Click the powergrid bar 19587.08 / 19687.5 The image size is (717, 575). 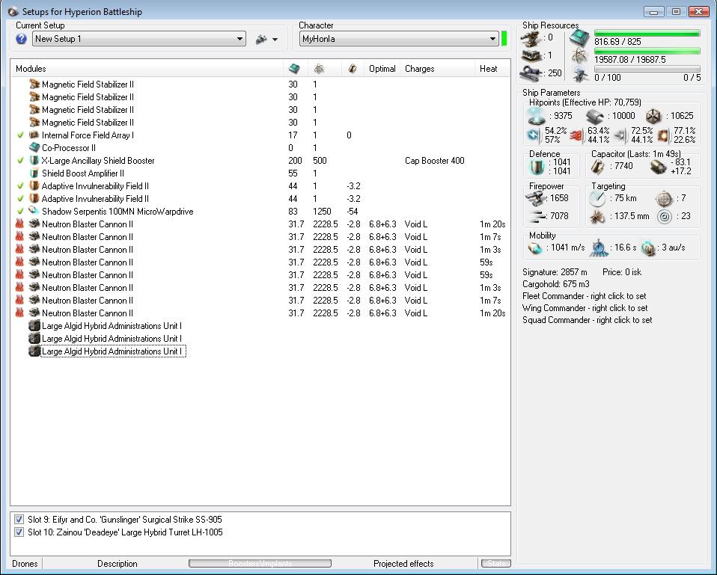(647, 51)
